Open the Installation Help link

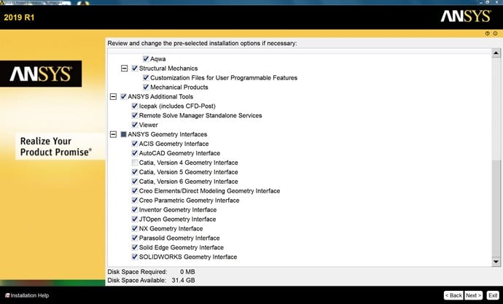29,295
